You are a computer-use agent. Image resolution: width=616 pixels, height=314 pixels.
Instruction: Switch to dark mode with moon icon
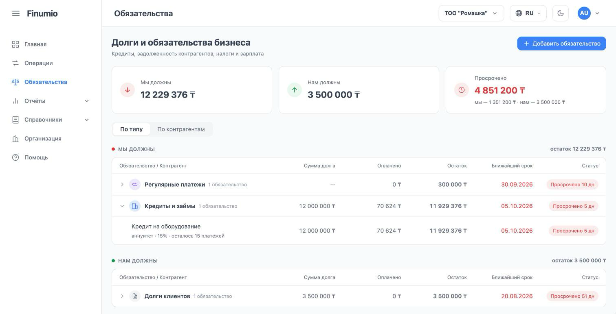[561, 13]
